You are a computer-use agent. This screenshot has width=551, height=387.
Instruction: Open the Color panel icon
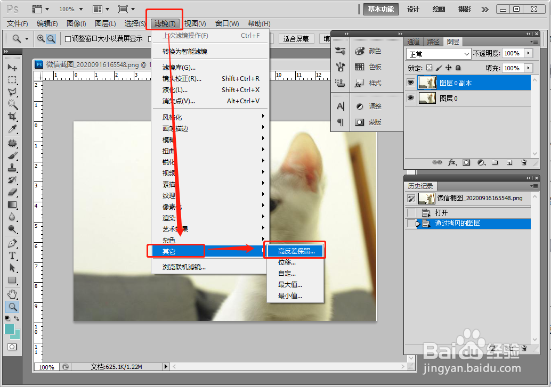360,51
